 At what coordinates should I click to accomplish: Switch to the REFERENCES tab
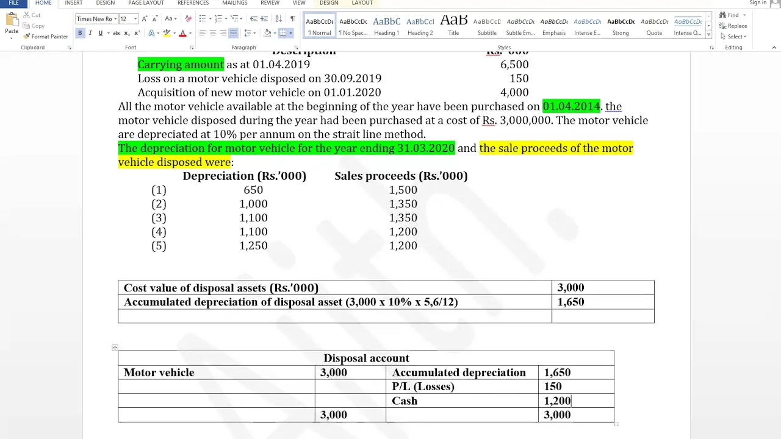pyautogui.click(x=193, y=3)
